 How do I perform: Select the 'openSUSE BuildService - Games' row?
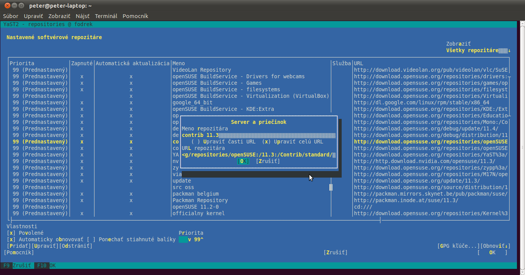tap(259, 83)
